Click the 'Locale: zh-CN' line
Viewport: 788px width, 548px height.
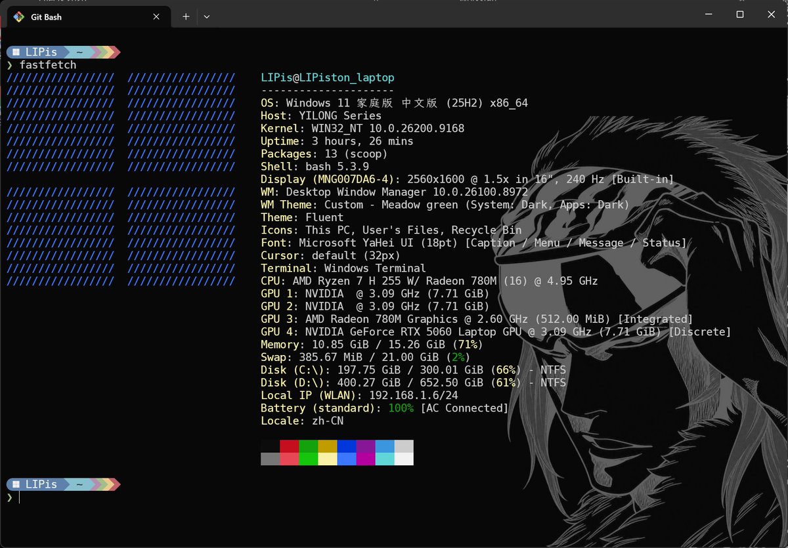(x=302, y=421)
